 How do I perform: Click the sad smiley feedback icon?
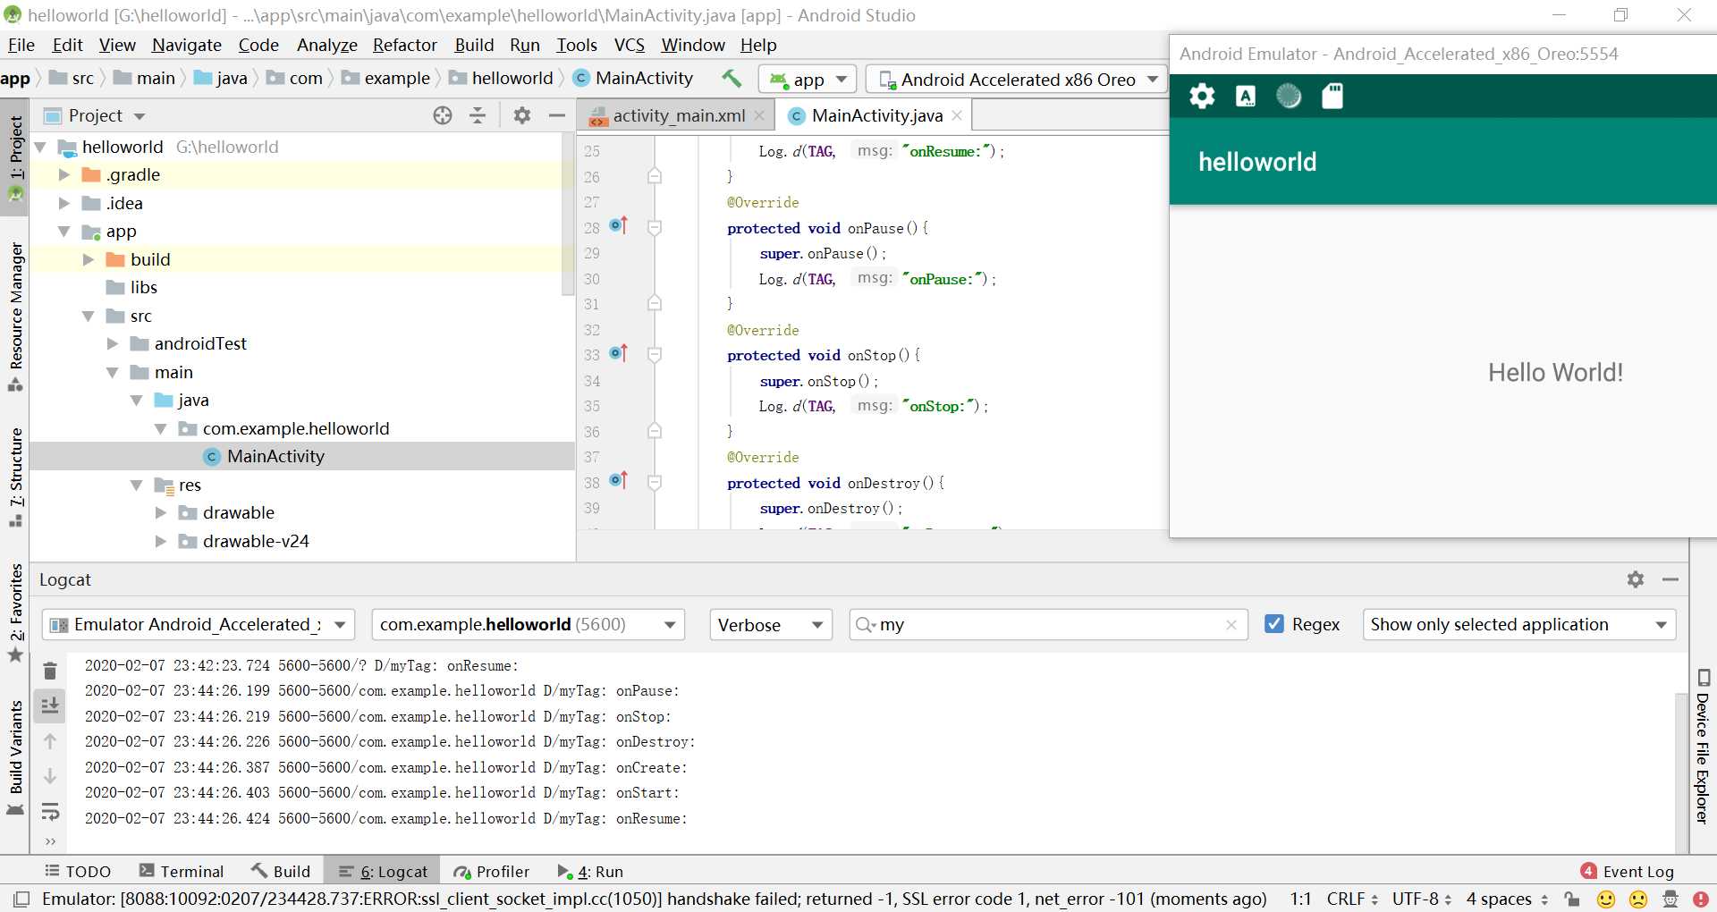click(x=1638, y=899)
